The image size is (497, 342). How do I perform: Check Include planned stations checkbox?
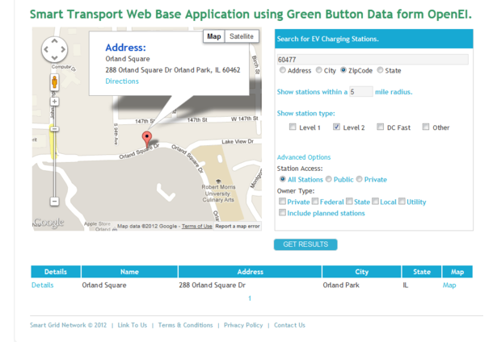pyautogui.click(x=282, y=212)
